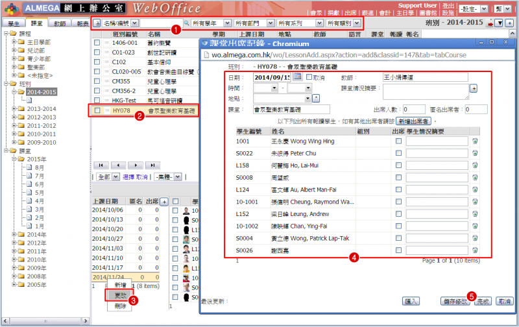
Task: Tick attendance checkbox for L124 Au, Albert Man-Fai
Action: pos(398,189)
